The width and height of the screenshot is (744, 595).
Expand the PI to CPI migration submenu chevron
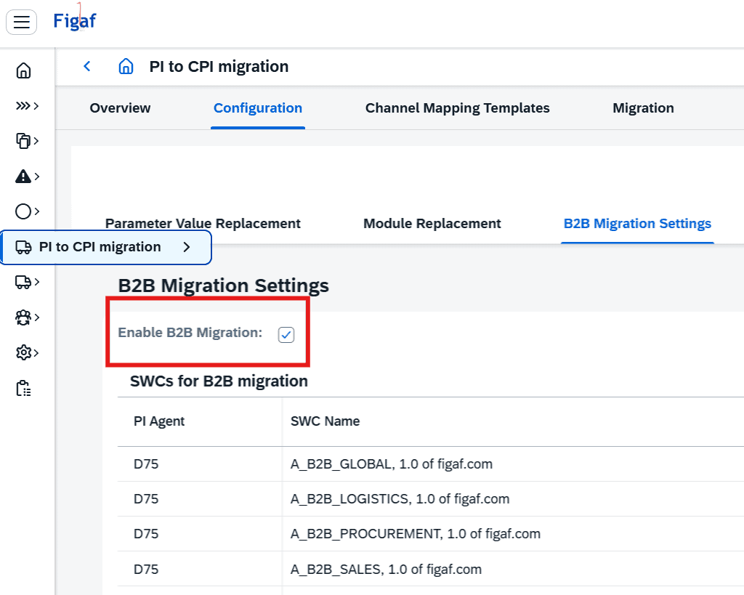coord(187,247)
